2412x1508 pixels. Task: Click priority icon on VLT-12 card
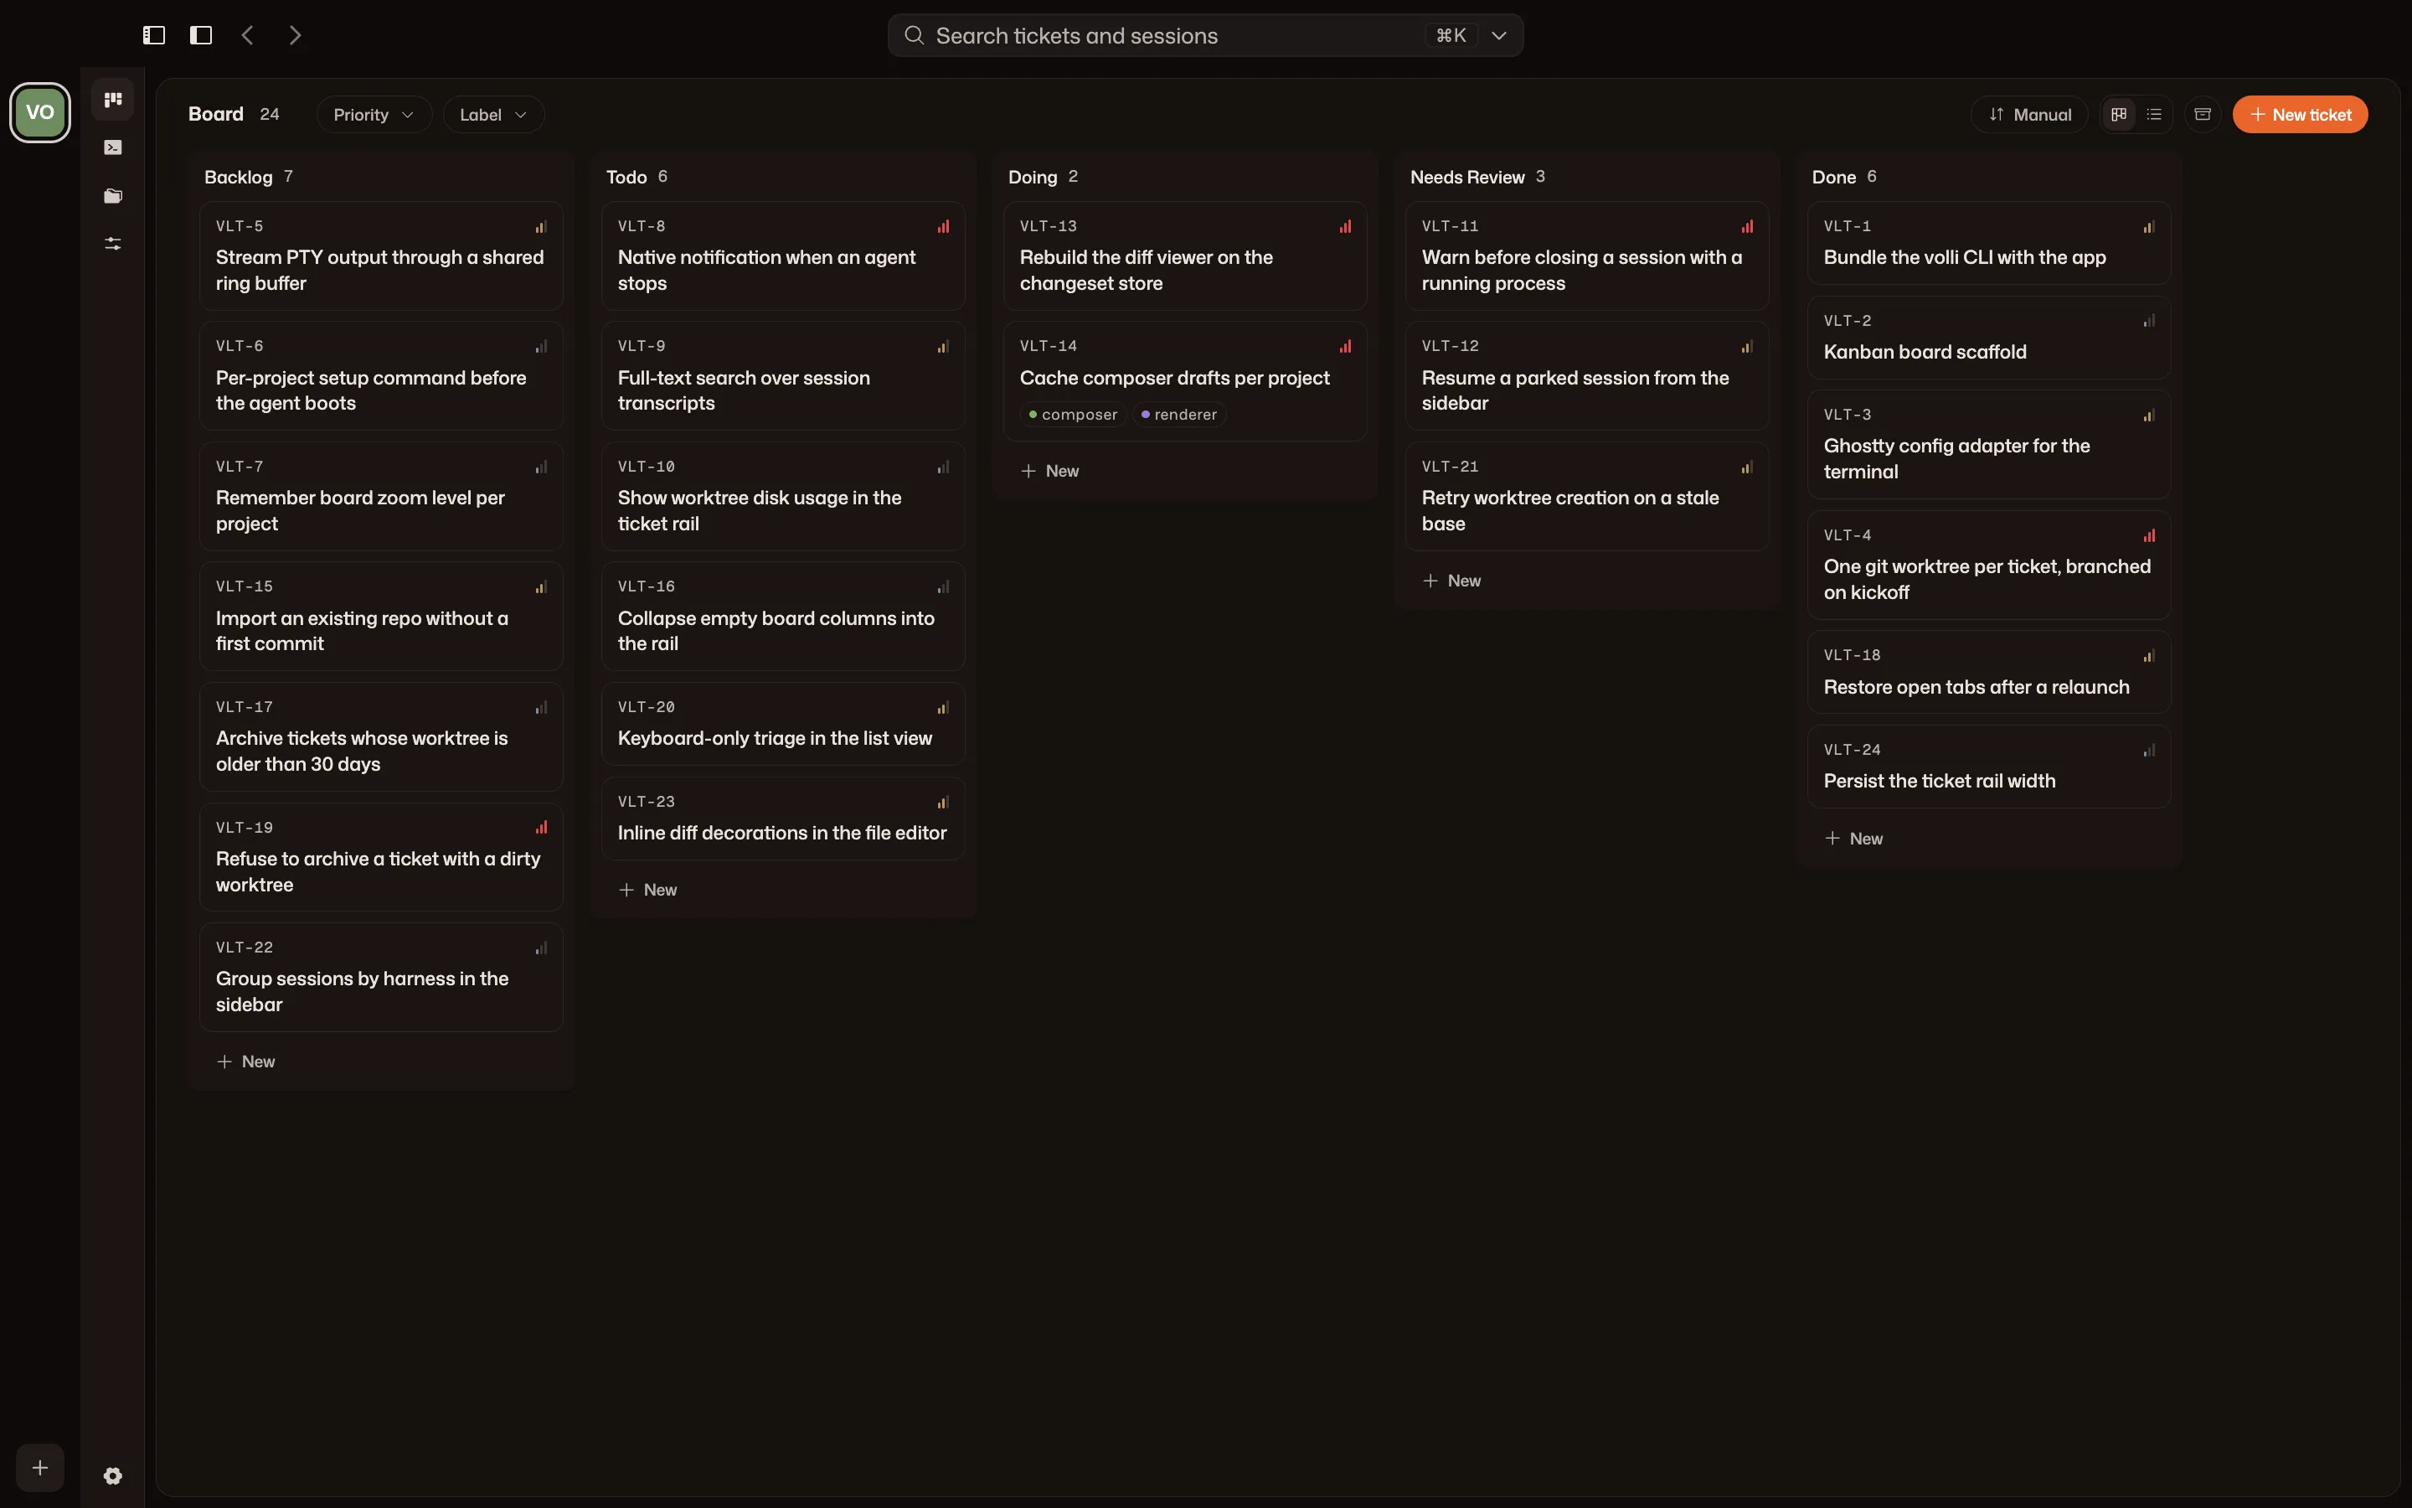tap(1747, 346)
